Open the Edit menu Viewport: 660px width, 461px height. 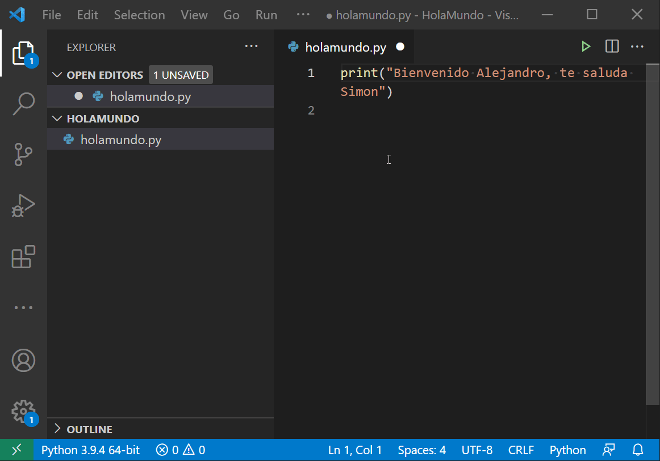point(87,15)
